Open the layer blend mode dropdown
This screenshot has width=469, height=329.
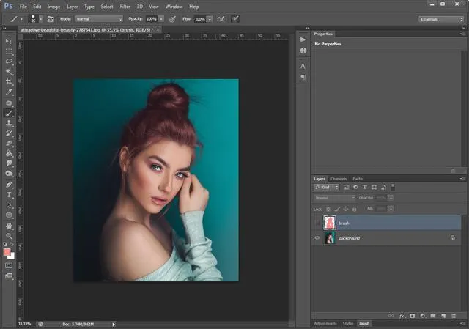[x=334, y=198]
